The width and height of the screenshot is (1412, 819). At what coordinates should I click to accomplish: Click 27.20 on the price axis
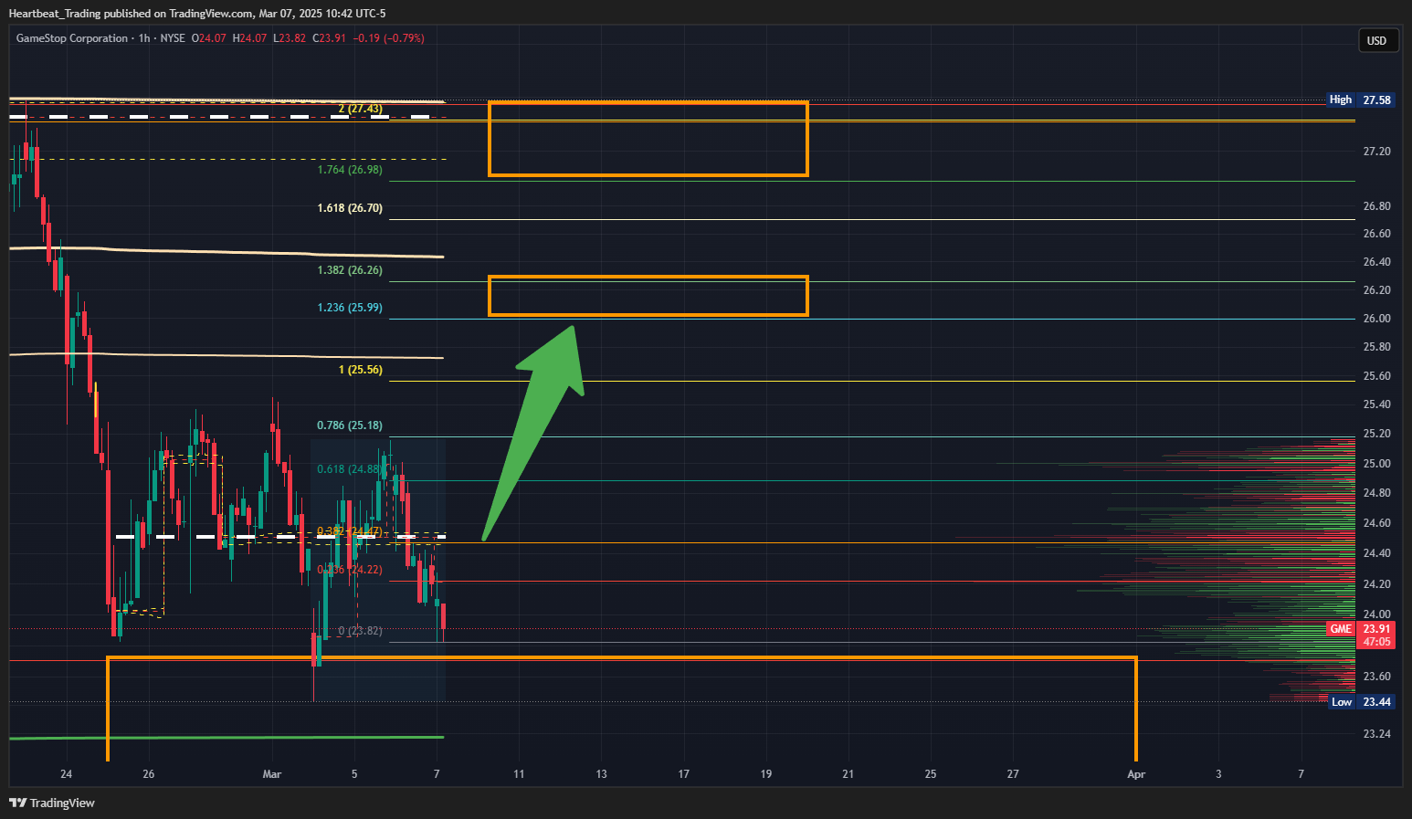tap(1376, 152)
